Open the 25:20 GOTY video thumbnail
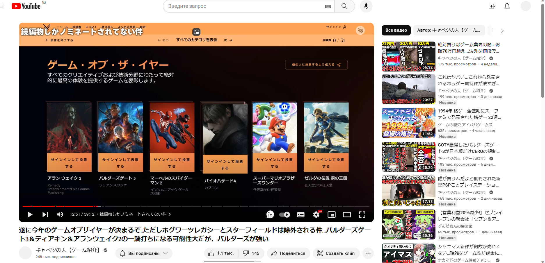Viewport: 546px width, 263px height. point(408,157)
